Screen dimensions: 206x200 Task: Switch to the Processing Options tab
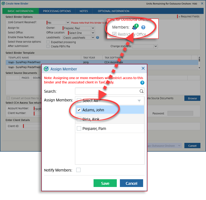click(57, 11)
